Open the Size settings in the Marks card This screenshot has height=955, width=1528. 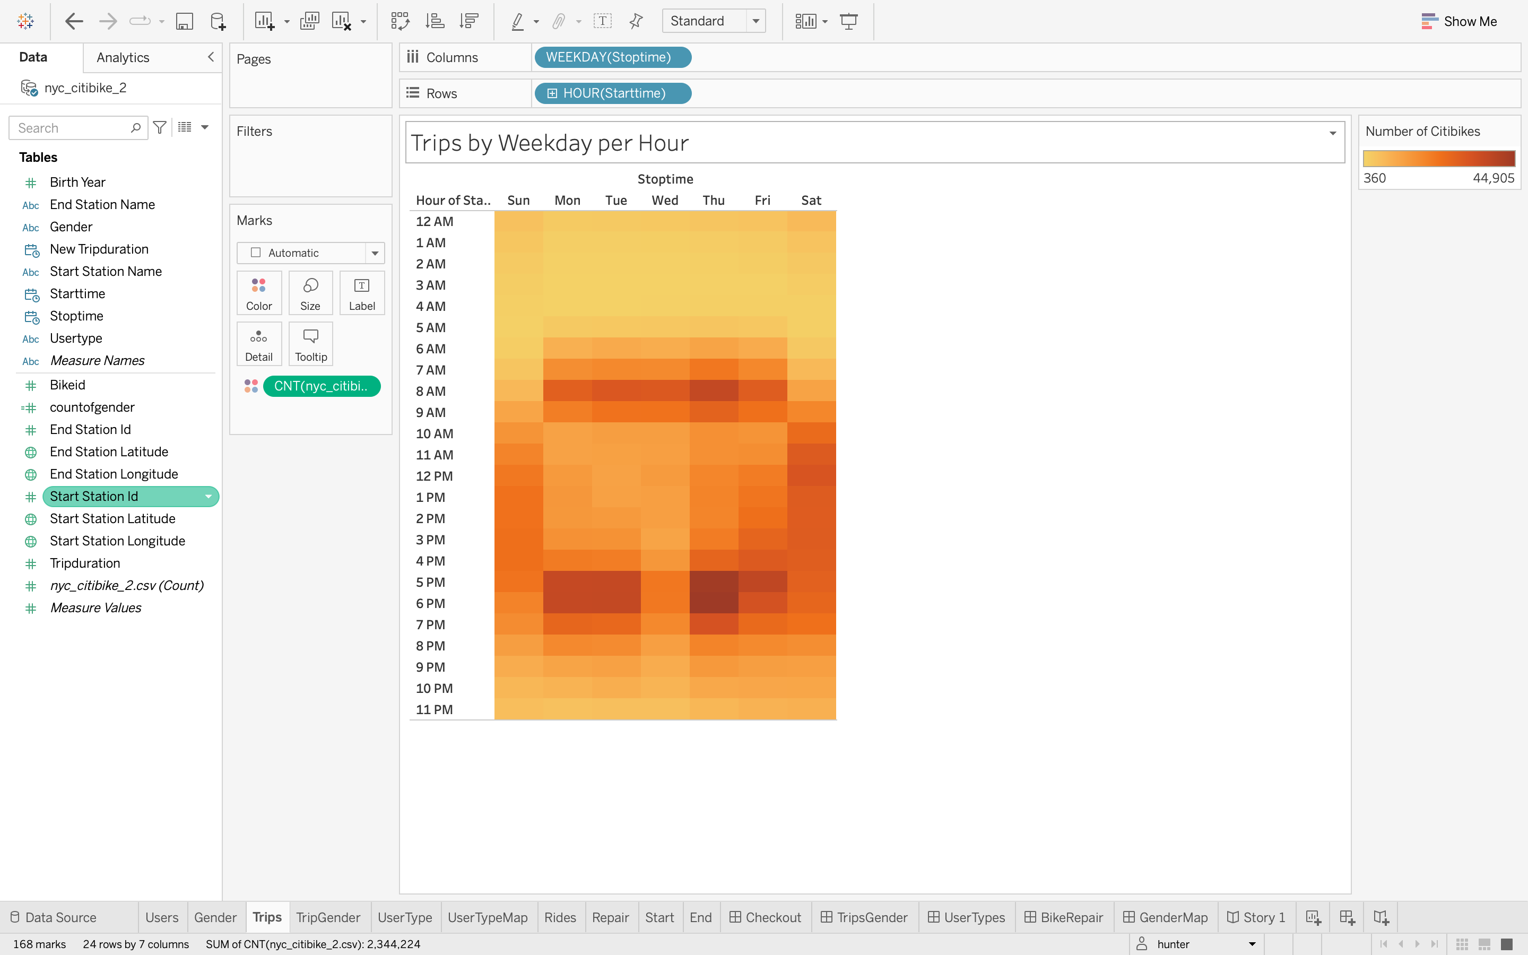tap(310, 292)
